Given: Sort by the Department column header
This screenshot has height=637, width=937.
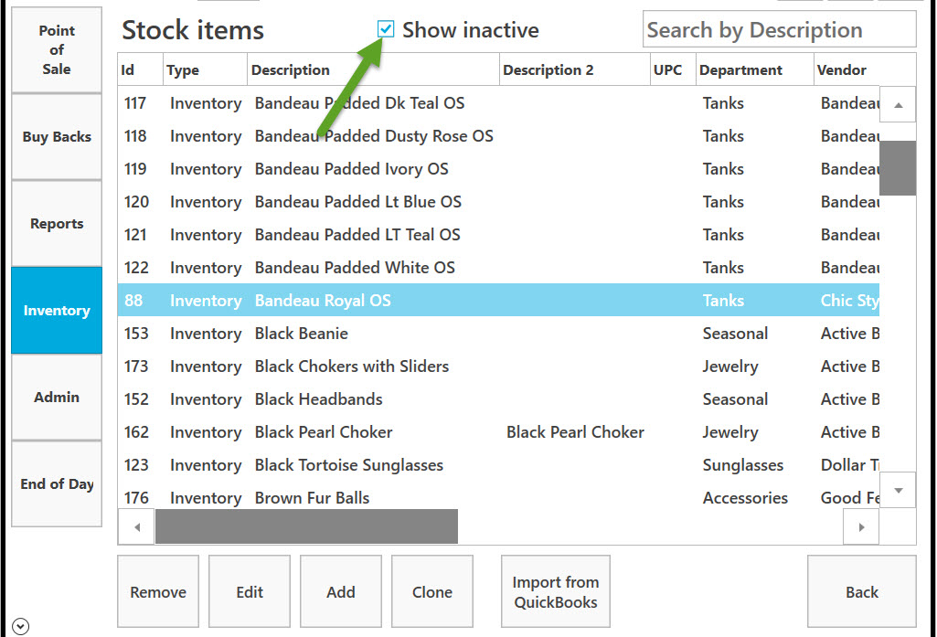Looking at the screenshot, I should [755, 69].
